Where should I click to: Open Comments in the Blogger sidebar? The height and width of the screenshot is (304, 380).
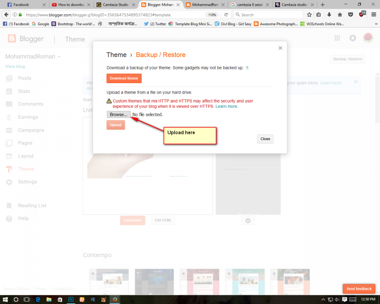pyautogui.click(x=30, y=104)
